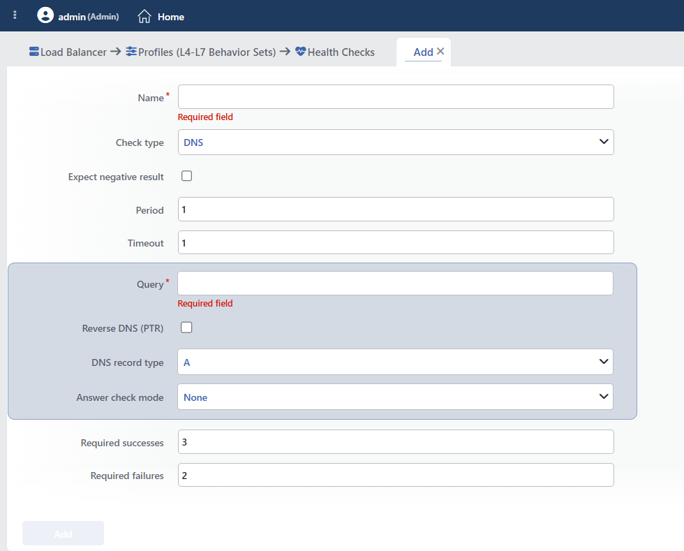Click the Timeout label

tap(145, 243)
